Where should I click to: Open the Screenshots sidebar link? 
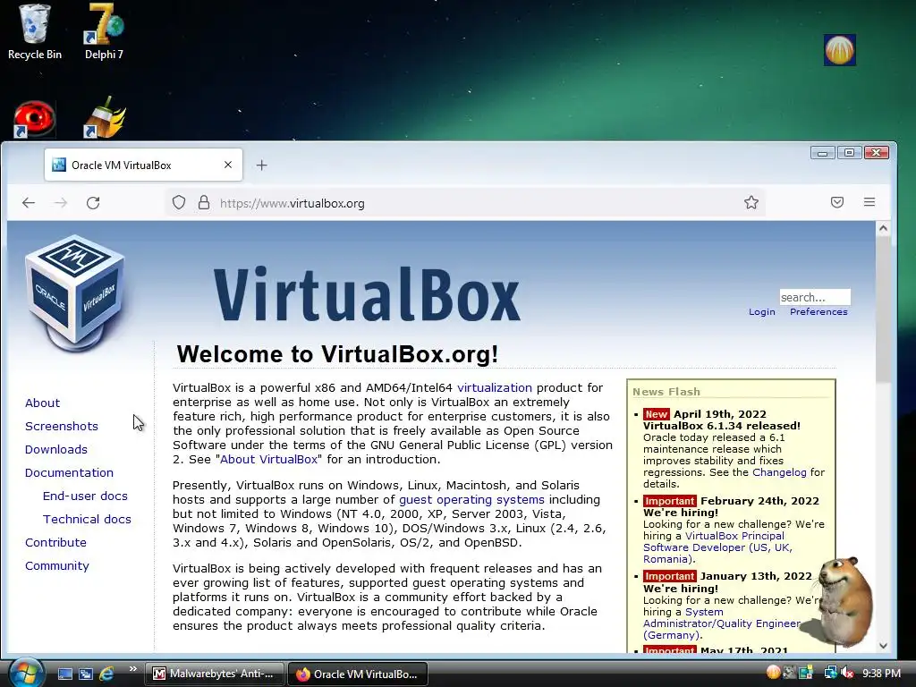[62, 427]
